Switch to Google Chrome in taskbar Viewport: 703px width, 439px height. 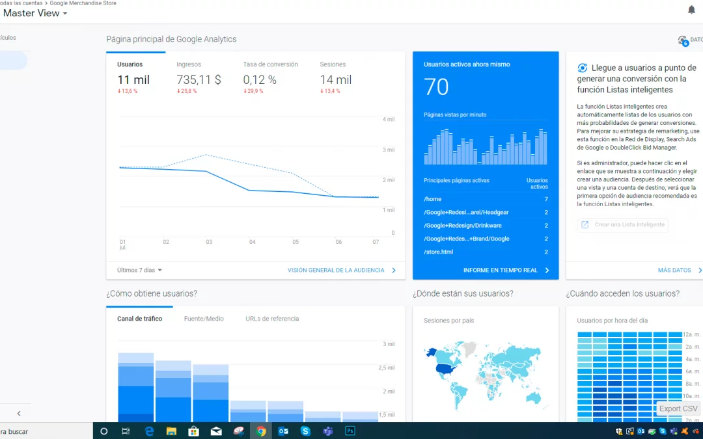coord(261,431)
